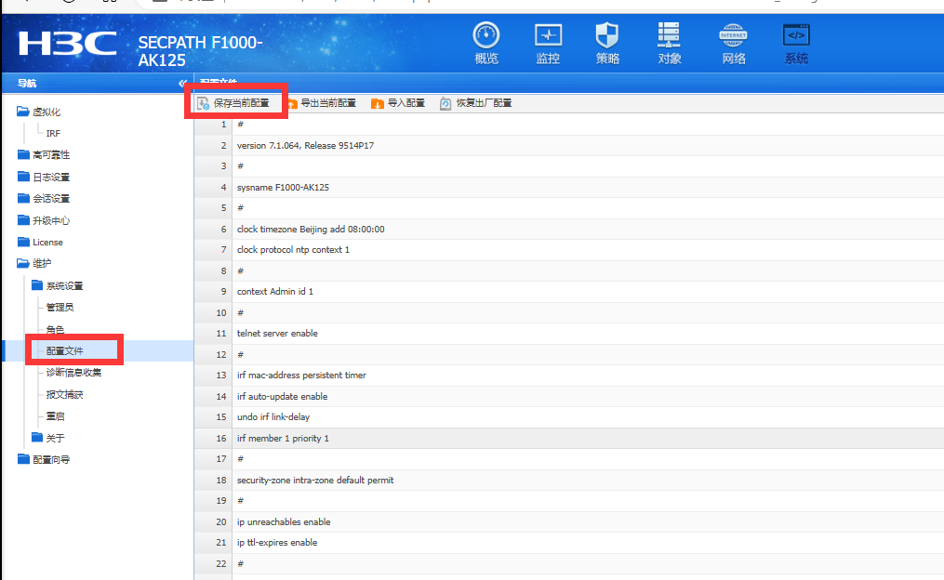This screenshot has height=580, width=944.
Task: Click the line 'clock timezone Beijing add 08:00:00'
Action: pos(311,230)
